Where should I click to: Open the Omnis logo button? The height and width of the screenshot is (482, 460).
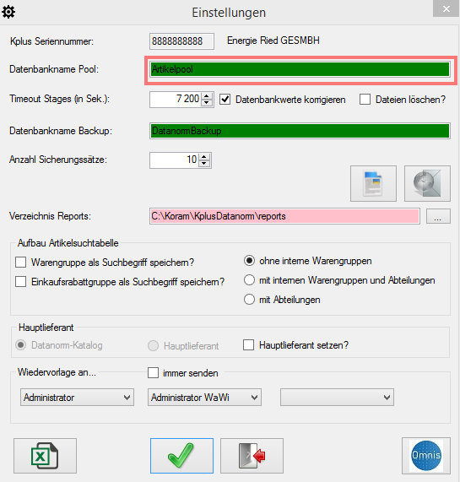click(426, 456)
